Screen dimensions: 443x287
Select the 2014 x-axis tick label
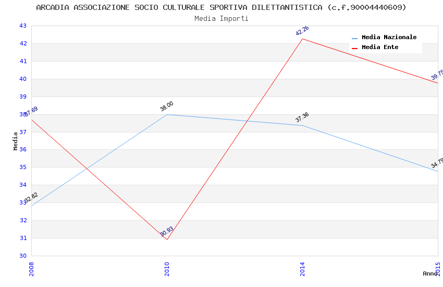302,269
